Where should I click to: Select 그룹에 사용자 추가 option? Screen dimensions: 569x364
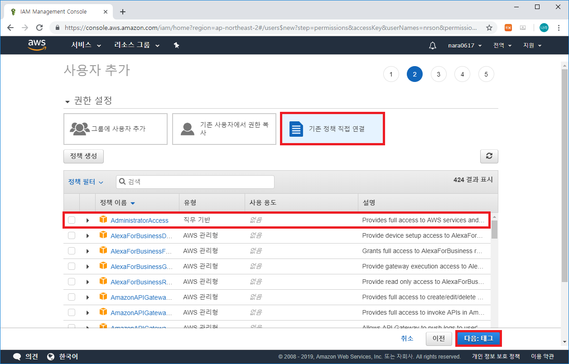tap(116, 129)
